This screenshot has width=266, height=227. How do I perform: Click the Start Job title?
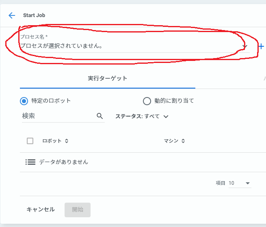click(34, 15)
